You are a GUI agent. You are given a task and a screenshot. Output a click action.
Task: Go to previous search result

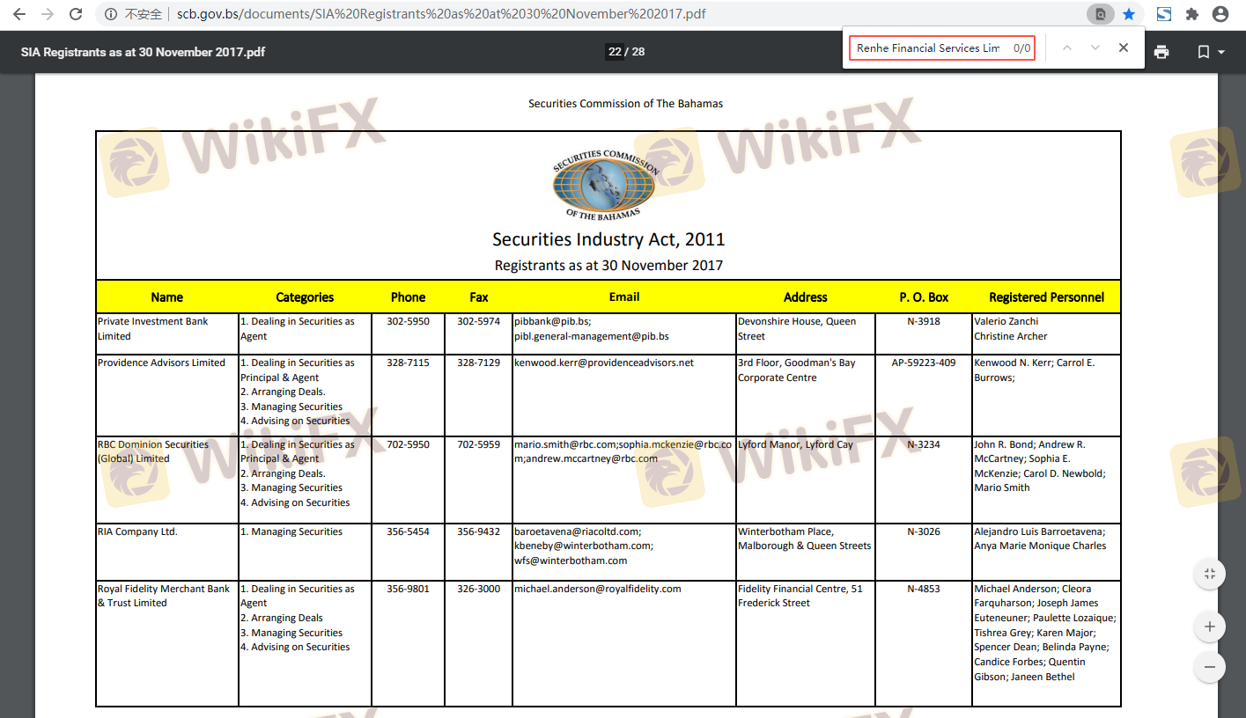1066,48
